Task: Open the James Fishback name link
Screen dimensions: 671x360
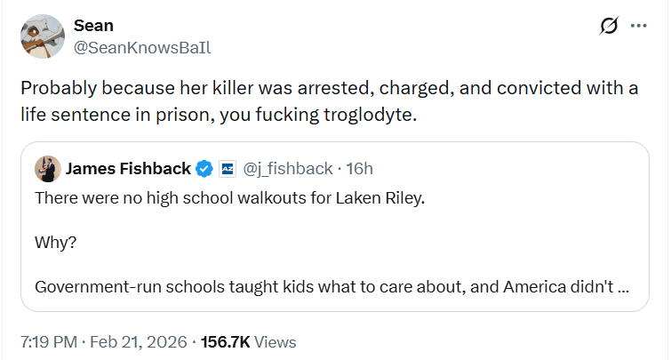Action: click(x=128, y=168)
